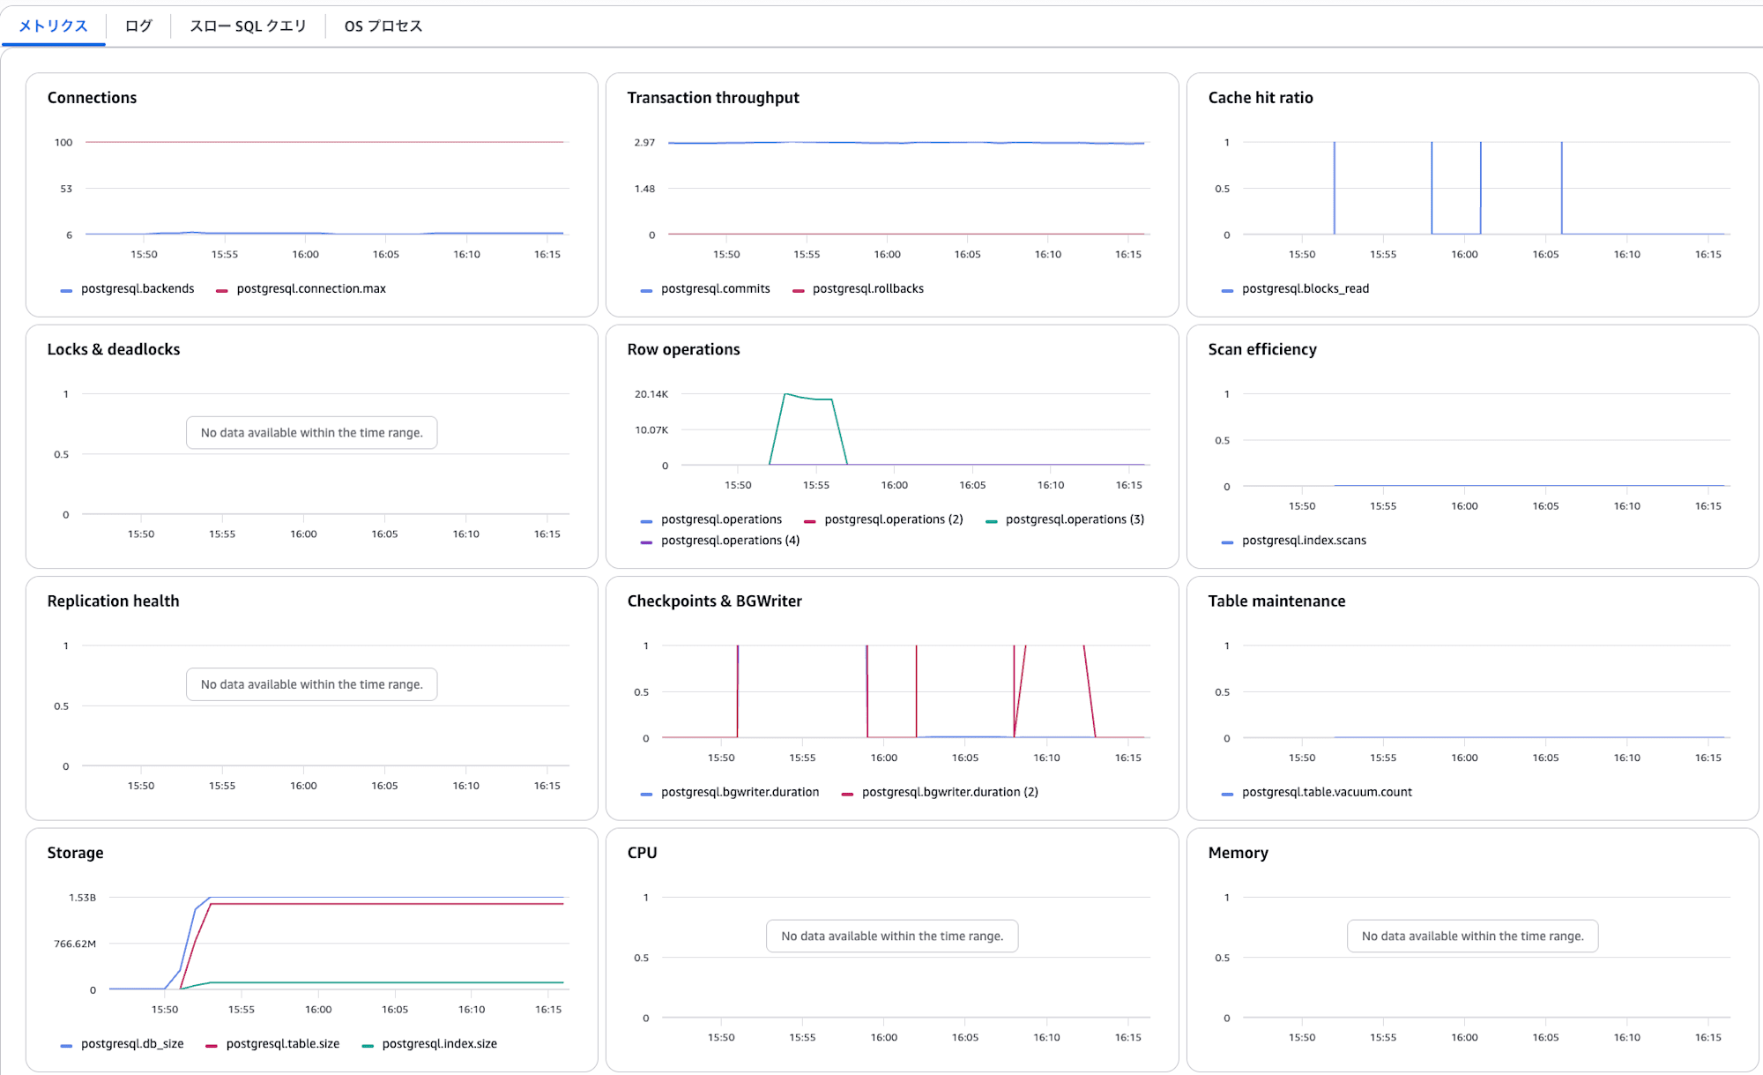Toggle postgresql.index.scans legend series

point(1294,541)
